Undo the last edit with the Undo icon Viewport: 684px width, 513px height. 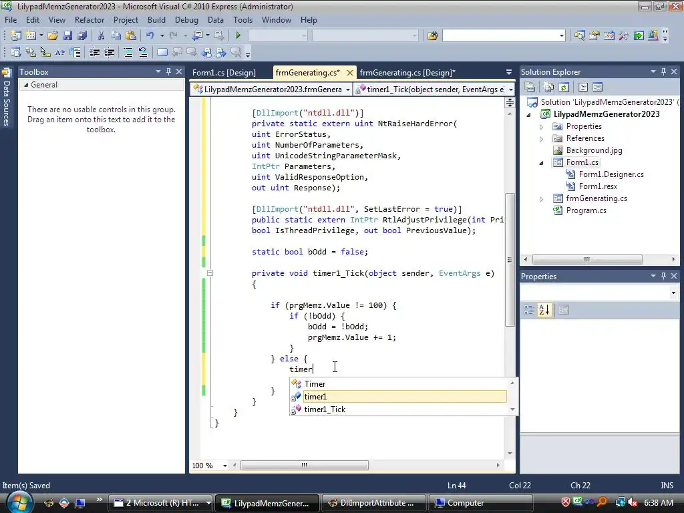150,35
